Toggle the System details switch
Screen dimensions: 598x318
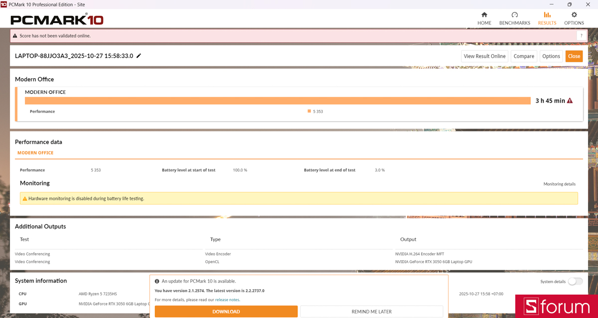(x=575, y=281)
